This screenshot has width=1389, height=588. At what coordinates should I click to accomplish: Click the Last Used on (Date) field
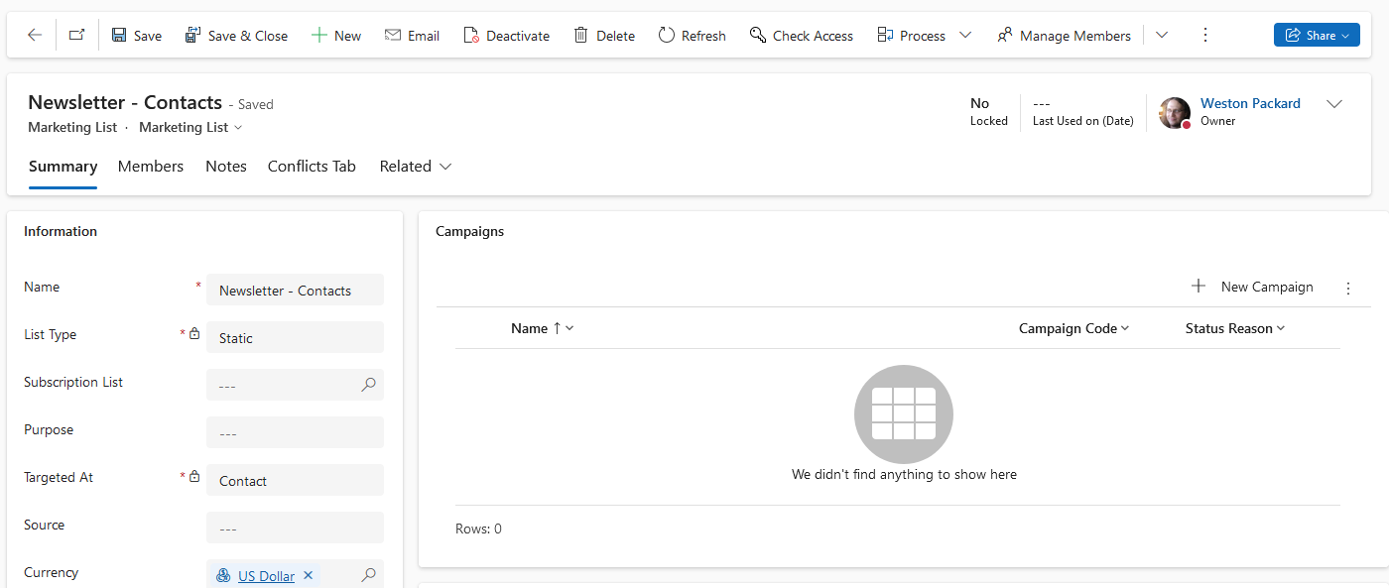coord(1082,112)
